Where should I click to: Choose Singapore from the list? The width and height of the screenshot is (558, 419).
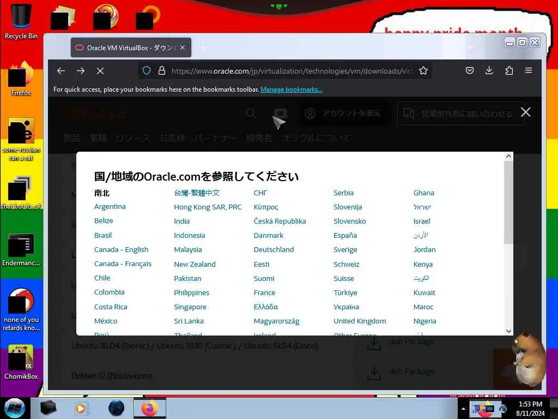(190, 307)
